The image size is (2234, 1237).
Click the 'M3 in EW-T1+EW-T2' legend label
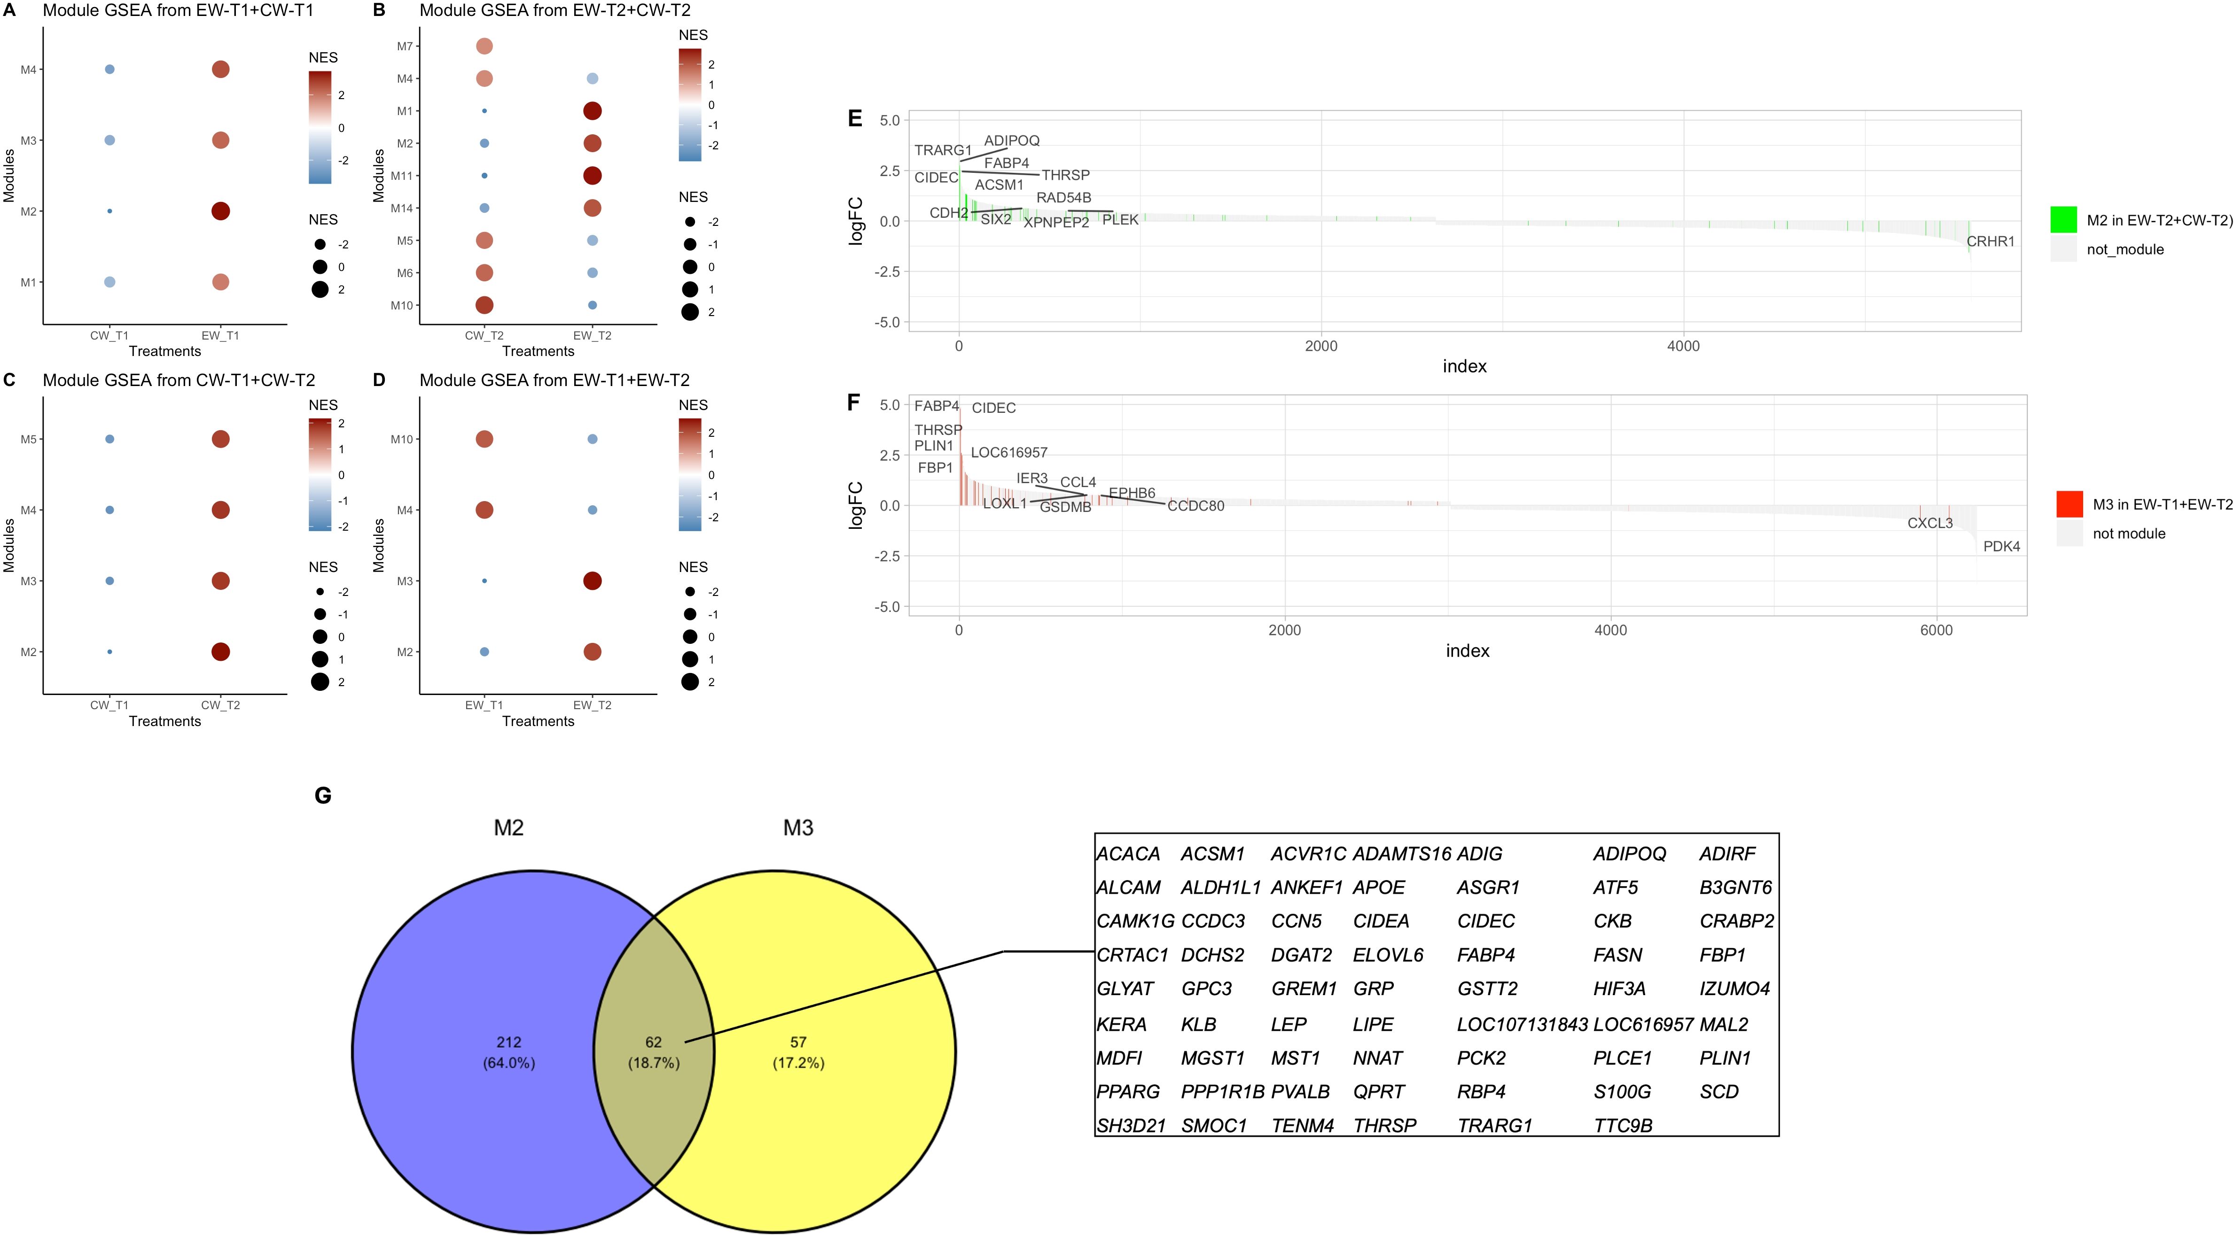tap(2163, 504)
